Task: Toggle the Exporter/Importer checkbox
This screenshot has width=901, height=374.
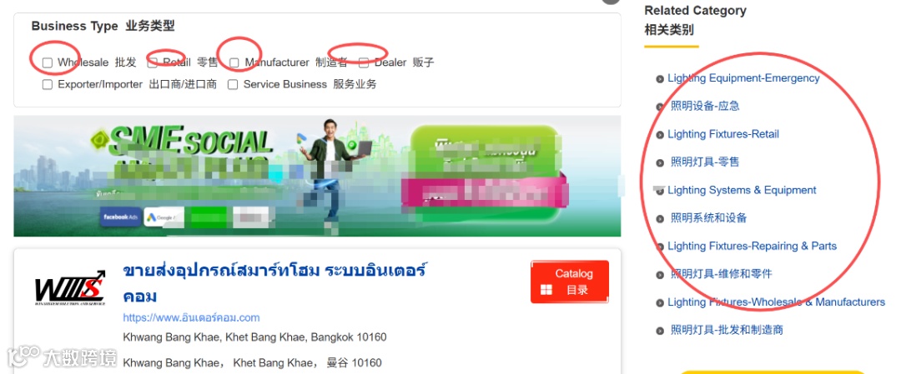Action: (x=47, y=84)
